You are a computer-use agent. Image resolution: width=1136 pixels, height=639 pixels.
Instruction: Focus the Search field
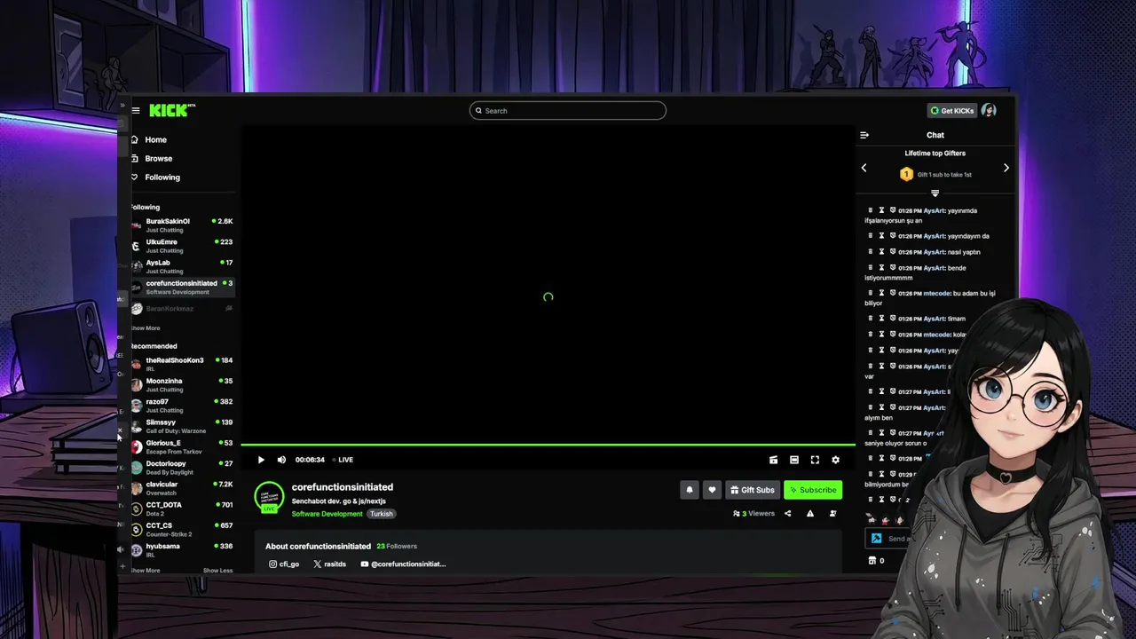coord(567,111)
